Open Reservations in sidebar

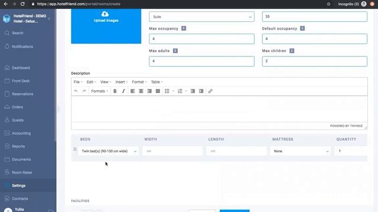(22, 94)
